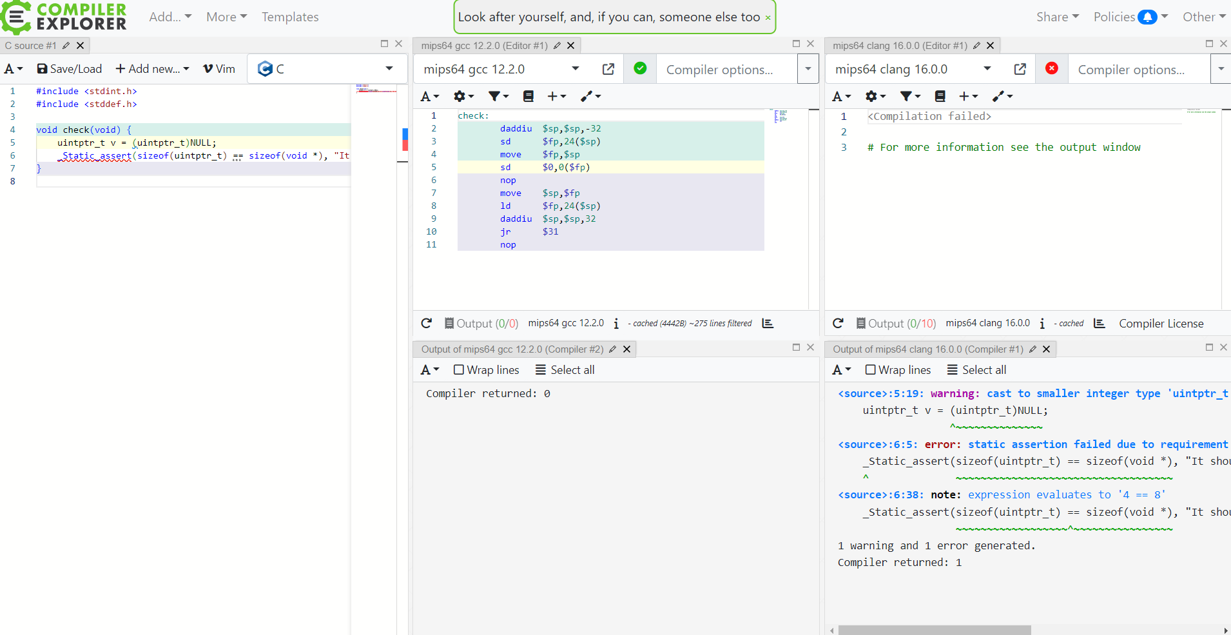Open the More menu
This screenshot has width=1231, height=635.
[x=226, y=17]
